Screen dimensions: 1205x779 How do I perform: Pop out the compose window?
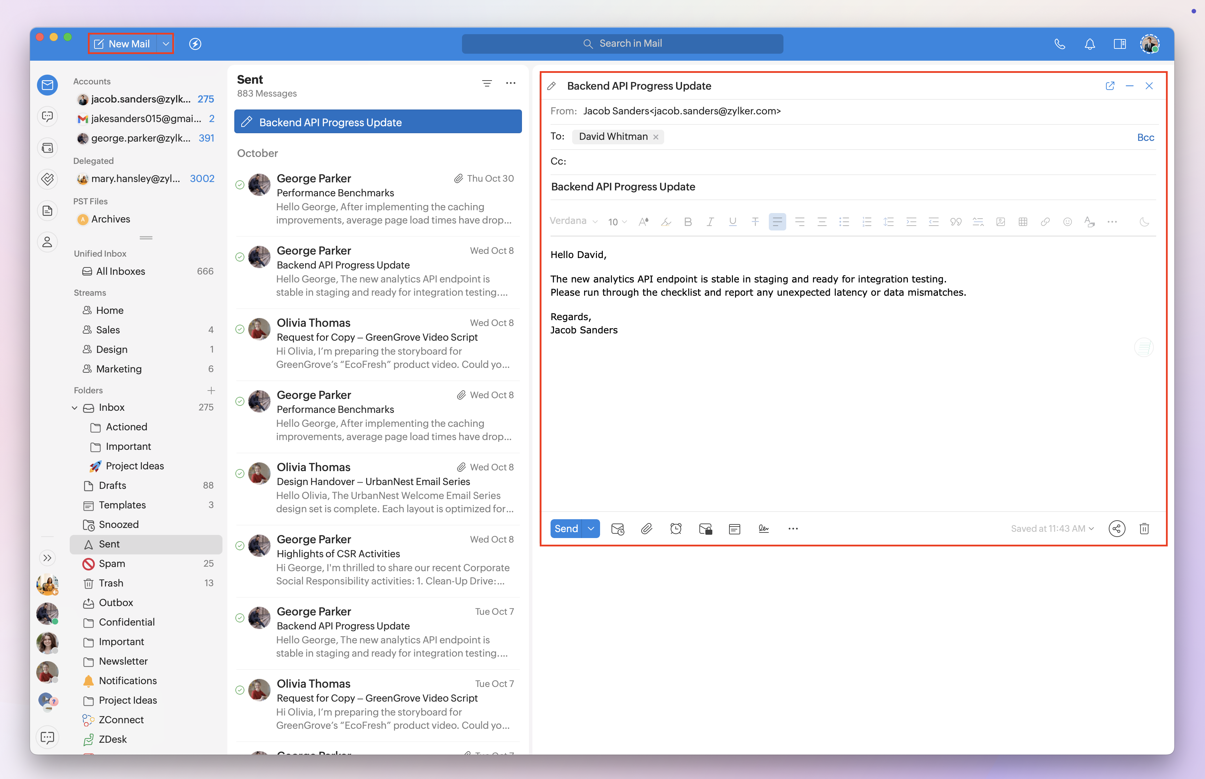(1109, 86)
